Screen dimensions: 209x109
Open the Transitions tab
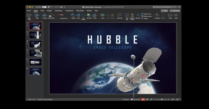[x=58, y=11]
